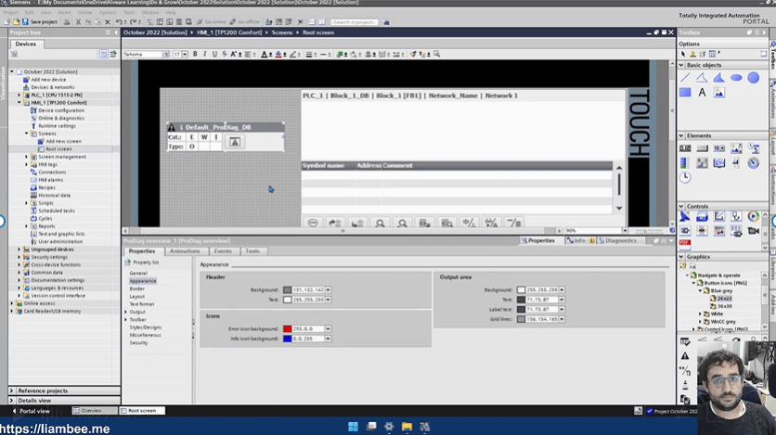The image size is (776, 435).
Task: Apply Bold formatting in the text toolbar
Action: click(195, 55)
